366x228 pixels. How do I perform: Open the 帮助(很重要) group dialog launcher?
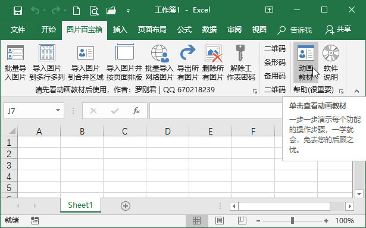(x=341, y=91)
